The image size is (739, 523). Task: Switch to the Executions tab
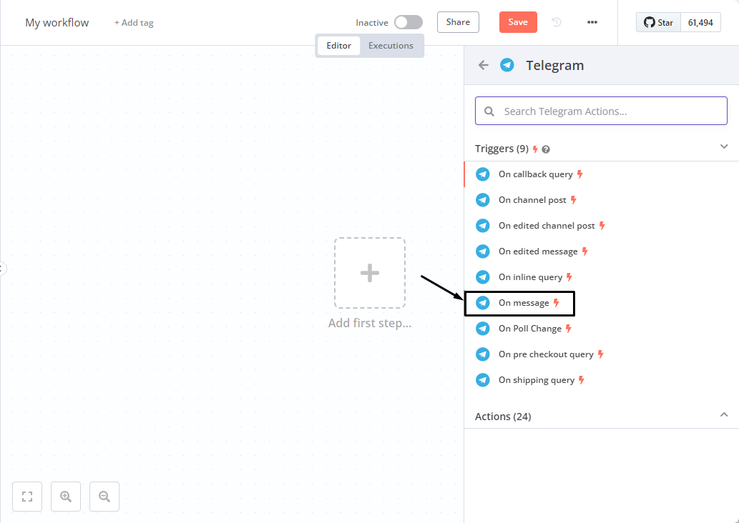point(391,46)
